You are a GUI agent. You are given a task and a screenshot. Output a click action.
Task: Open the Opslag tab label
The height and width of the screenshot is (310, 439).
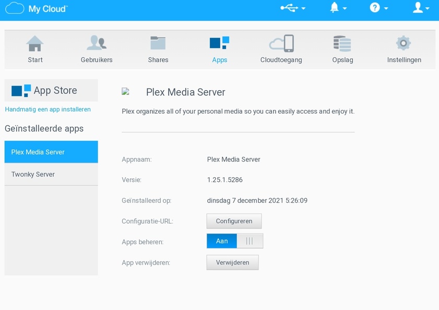342,60
